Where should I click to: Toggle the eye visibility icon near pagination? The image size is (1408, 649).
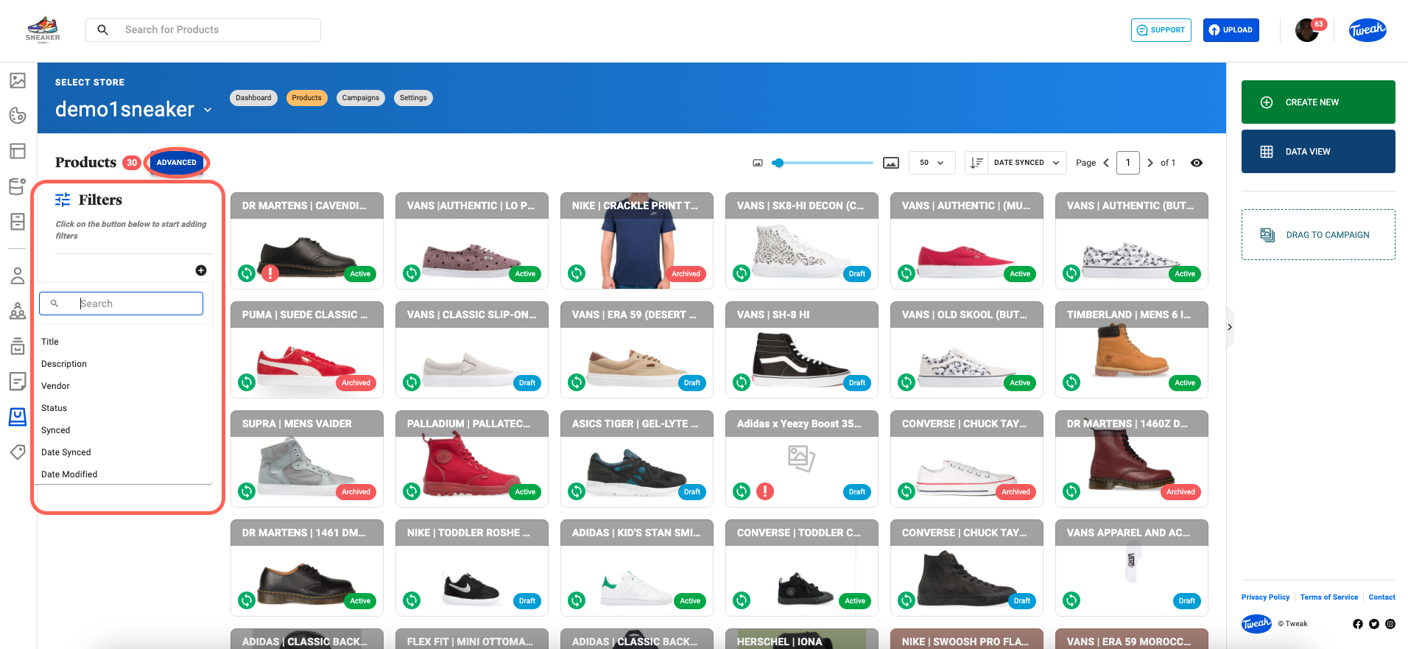[x=1197, y=163]
